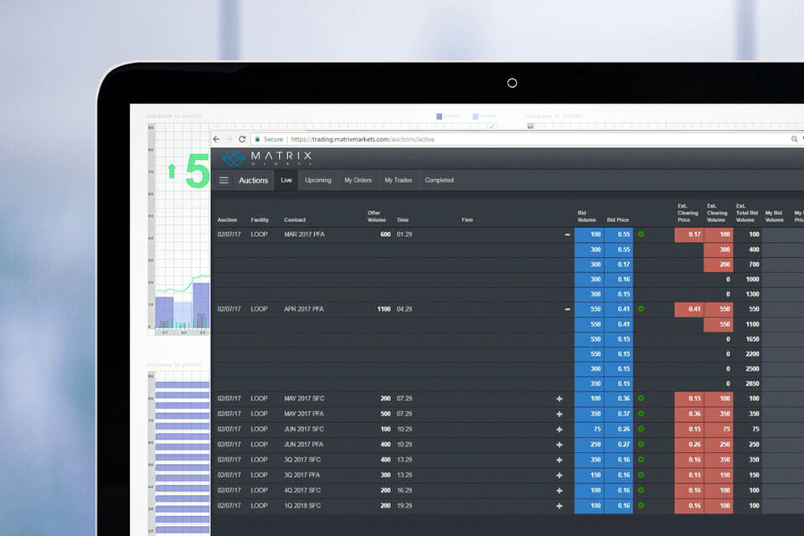The image size is (804, 536).
Task: Open the hamburger navigation menu
Action: click(223, 179)
